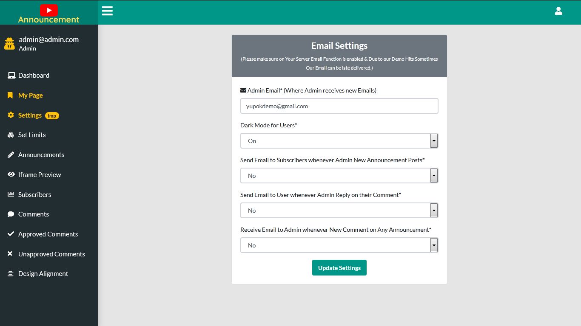Click the Announcements pencil icon

(x=11, y=155)
